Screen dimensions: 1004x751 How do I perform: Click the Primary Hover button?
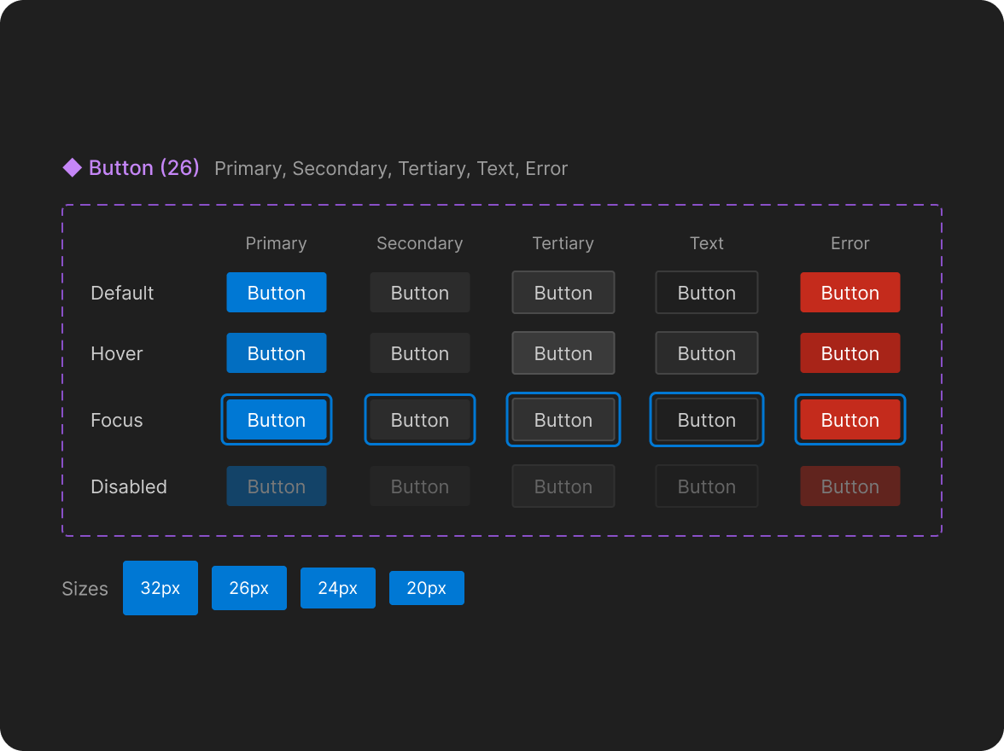(x=277, y=352)
